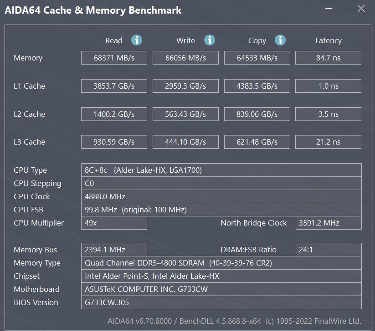Click the L3 Cache Latency 21.2 ns field

329,142
